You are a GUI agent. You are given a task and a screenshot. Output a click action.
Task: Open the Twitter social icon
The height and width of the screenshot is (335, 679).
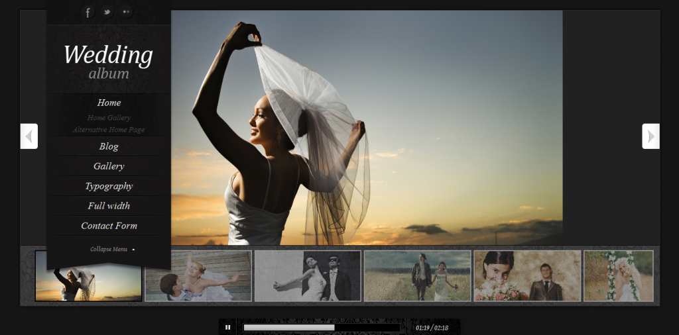click(107, 12)
